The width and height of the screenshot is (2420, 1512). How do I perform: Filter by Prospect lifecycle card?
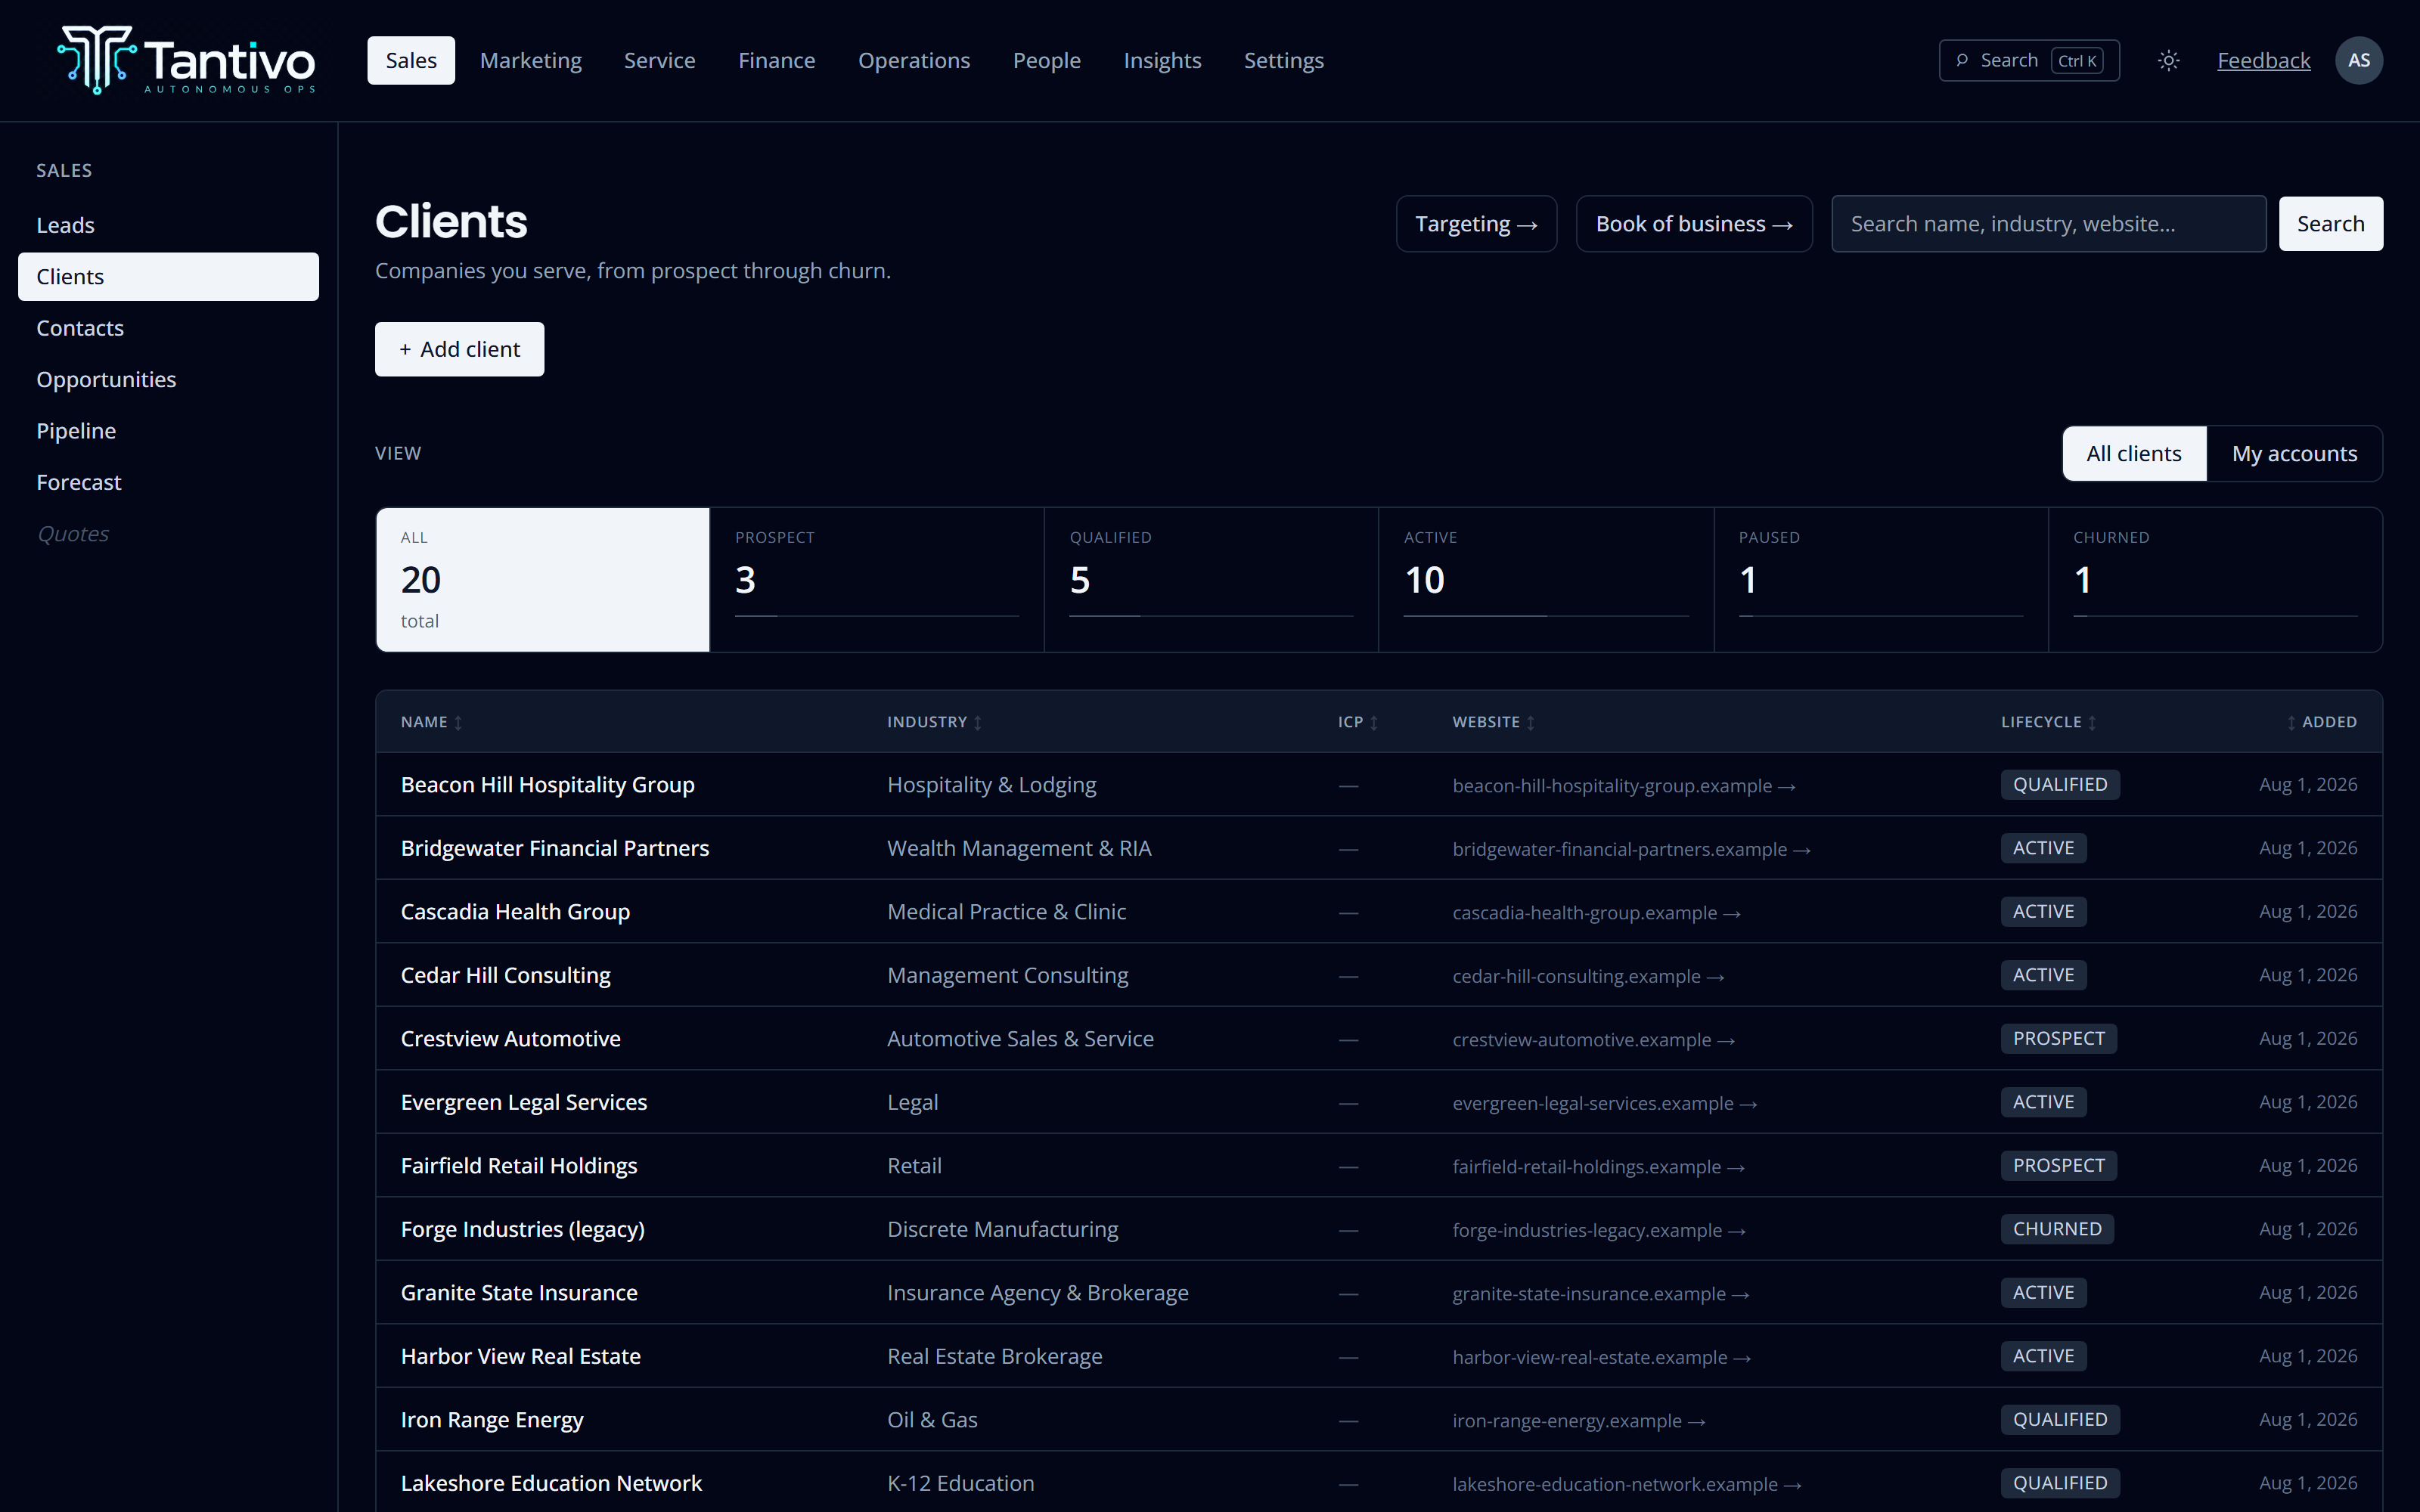coord(877,580)
